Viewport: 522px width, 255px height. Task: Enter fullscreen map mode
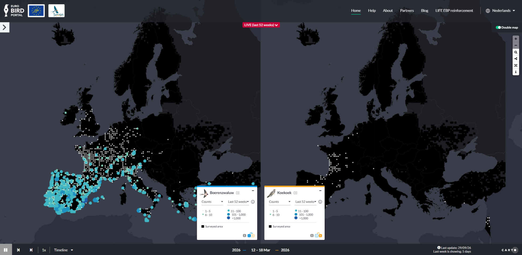pos(516,65)
